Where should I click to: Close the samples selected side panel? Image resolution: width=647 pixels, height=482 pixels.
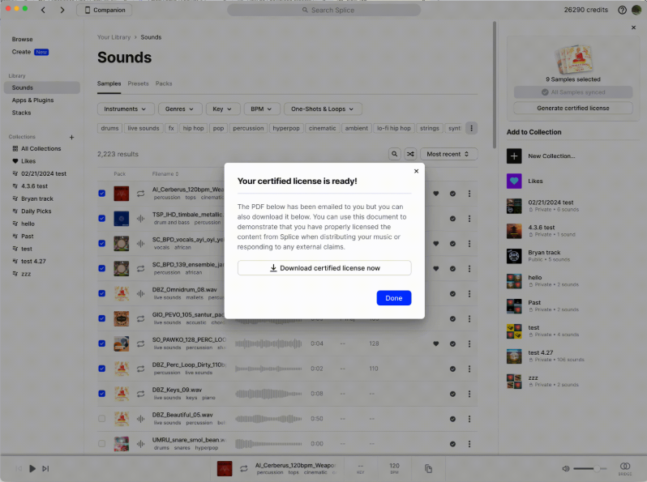click(634, 28)
